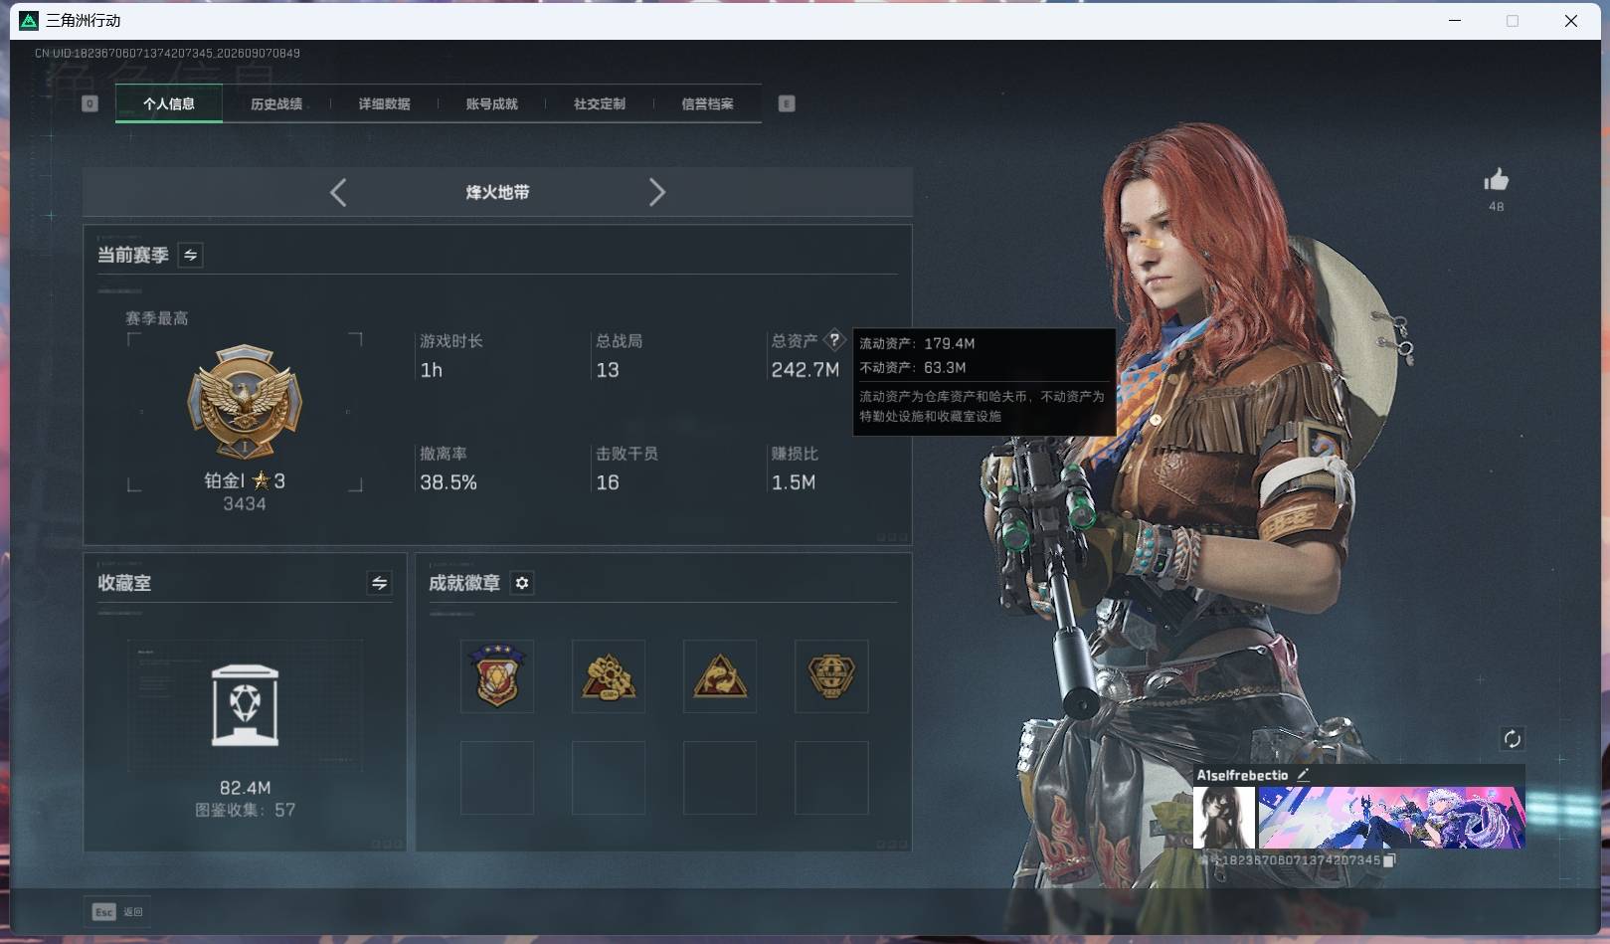Click the anime profile banner image

click(x=1391, y=818)
